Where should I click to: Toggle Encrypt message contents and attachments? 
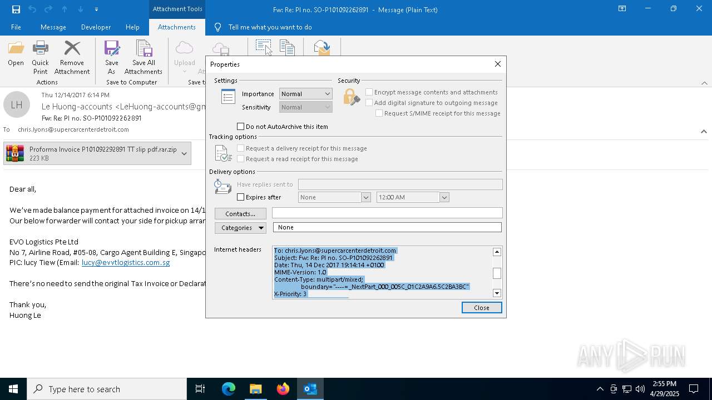[x=369, y=92]
